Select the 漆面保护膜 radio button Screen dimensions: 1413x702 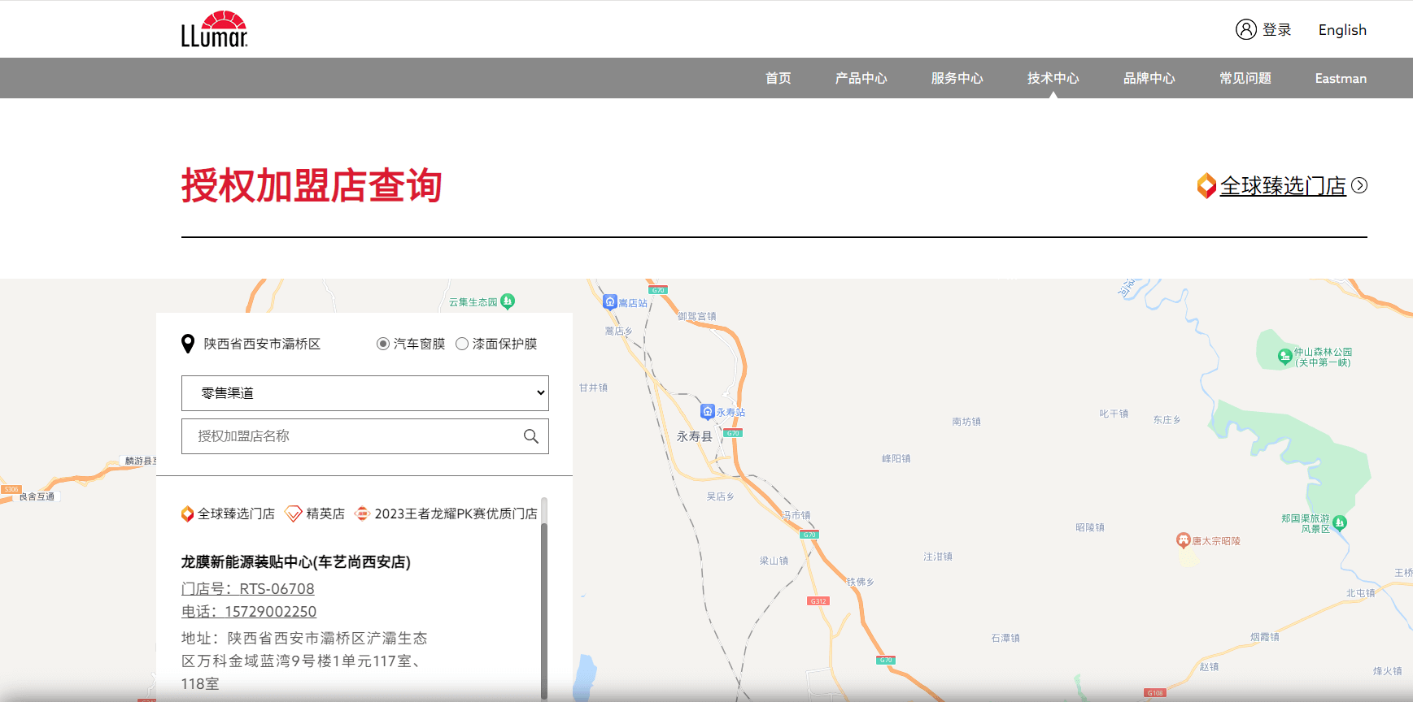coord(462,344)
